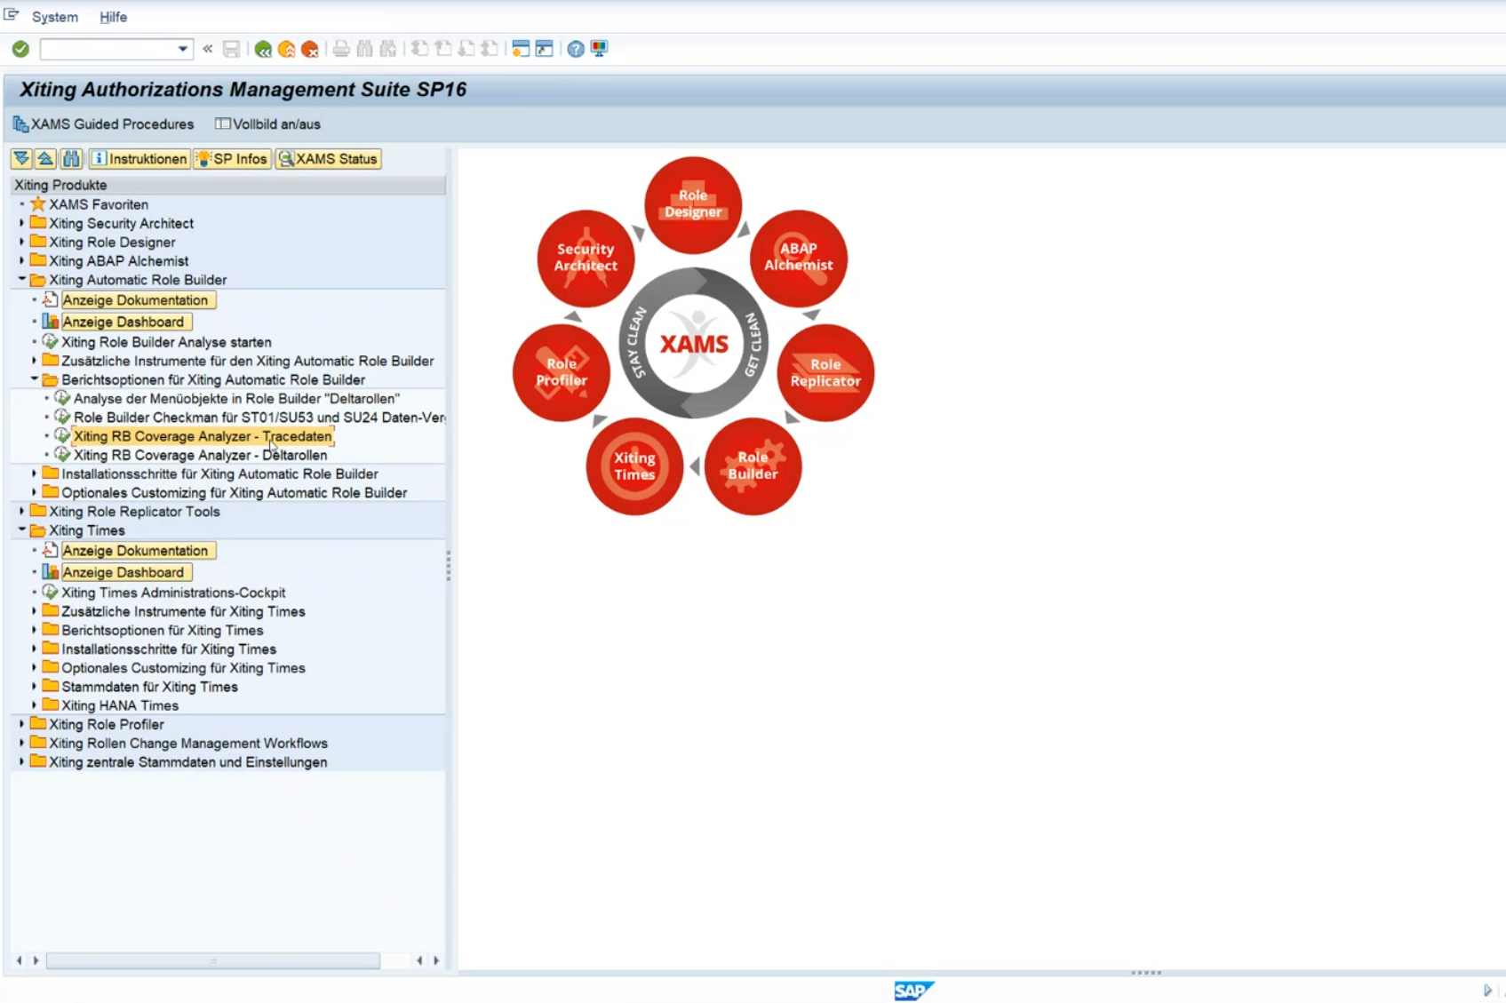Click the First Page icon
1506x1003 pixels.
tap(419, 49)
